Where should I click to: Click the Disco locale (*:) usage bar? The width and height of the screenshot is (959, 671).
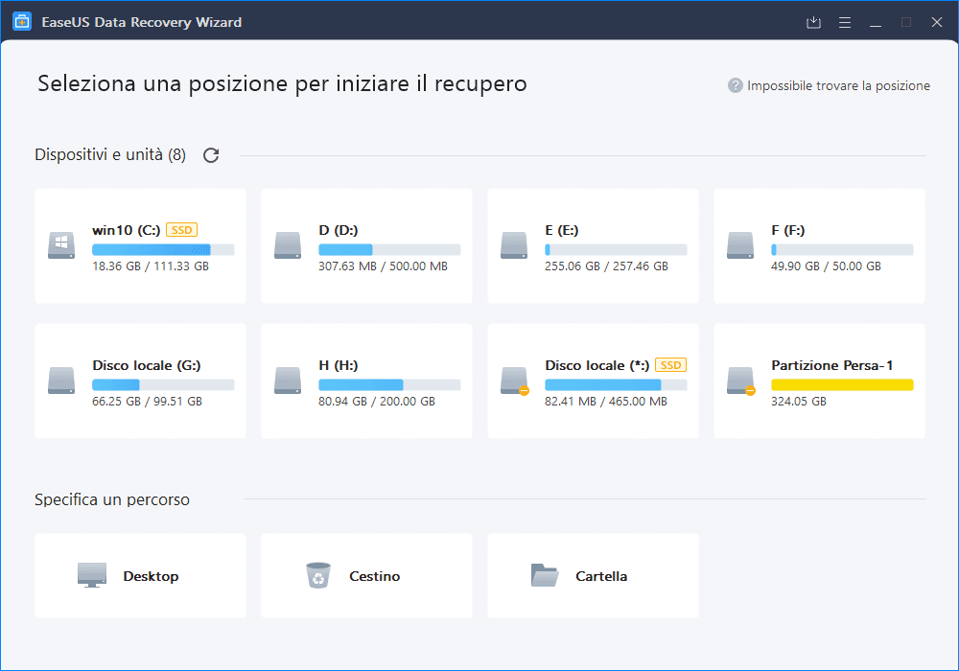point(616,384)
